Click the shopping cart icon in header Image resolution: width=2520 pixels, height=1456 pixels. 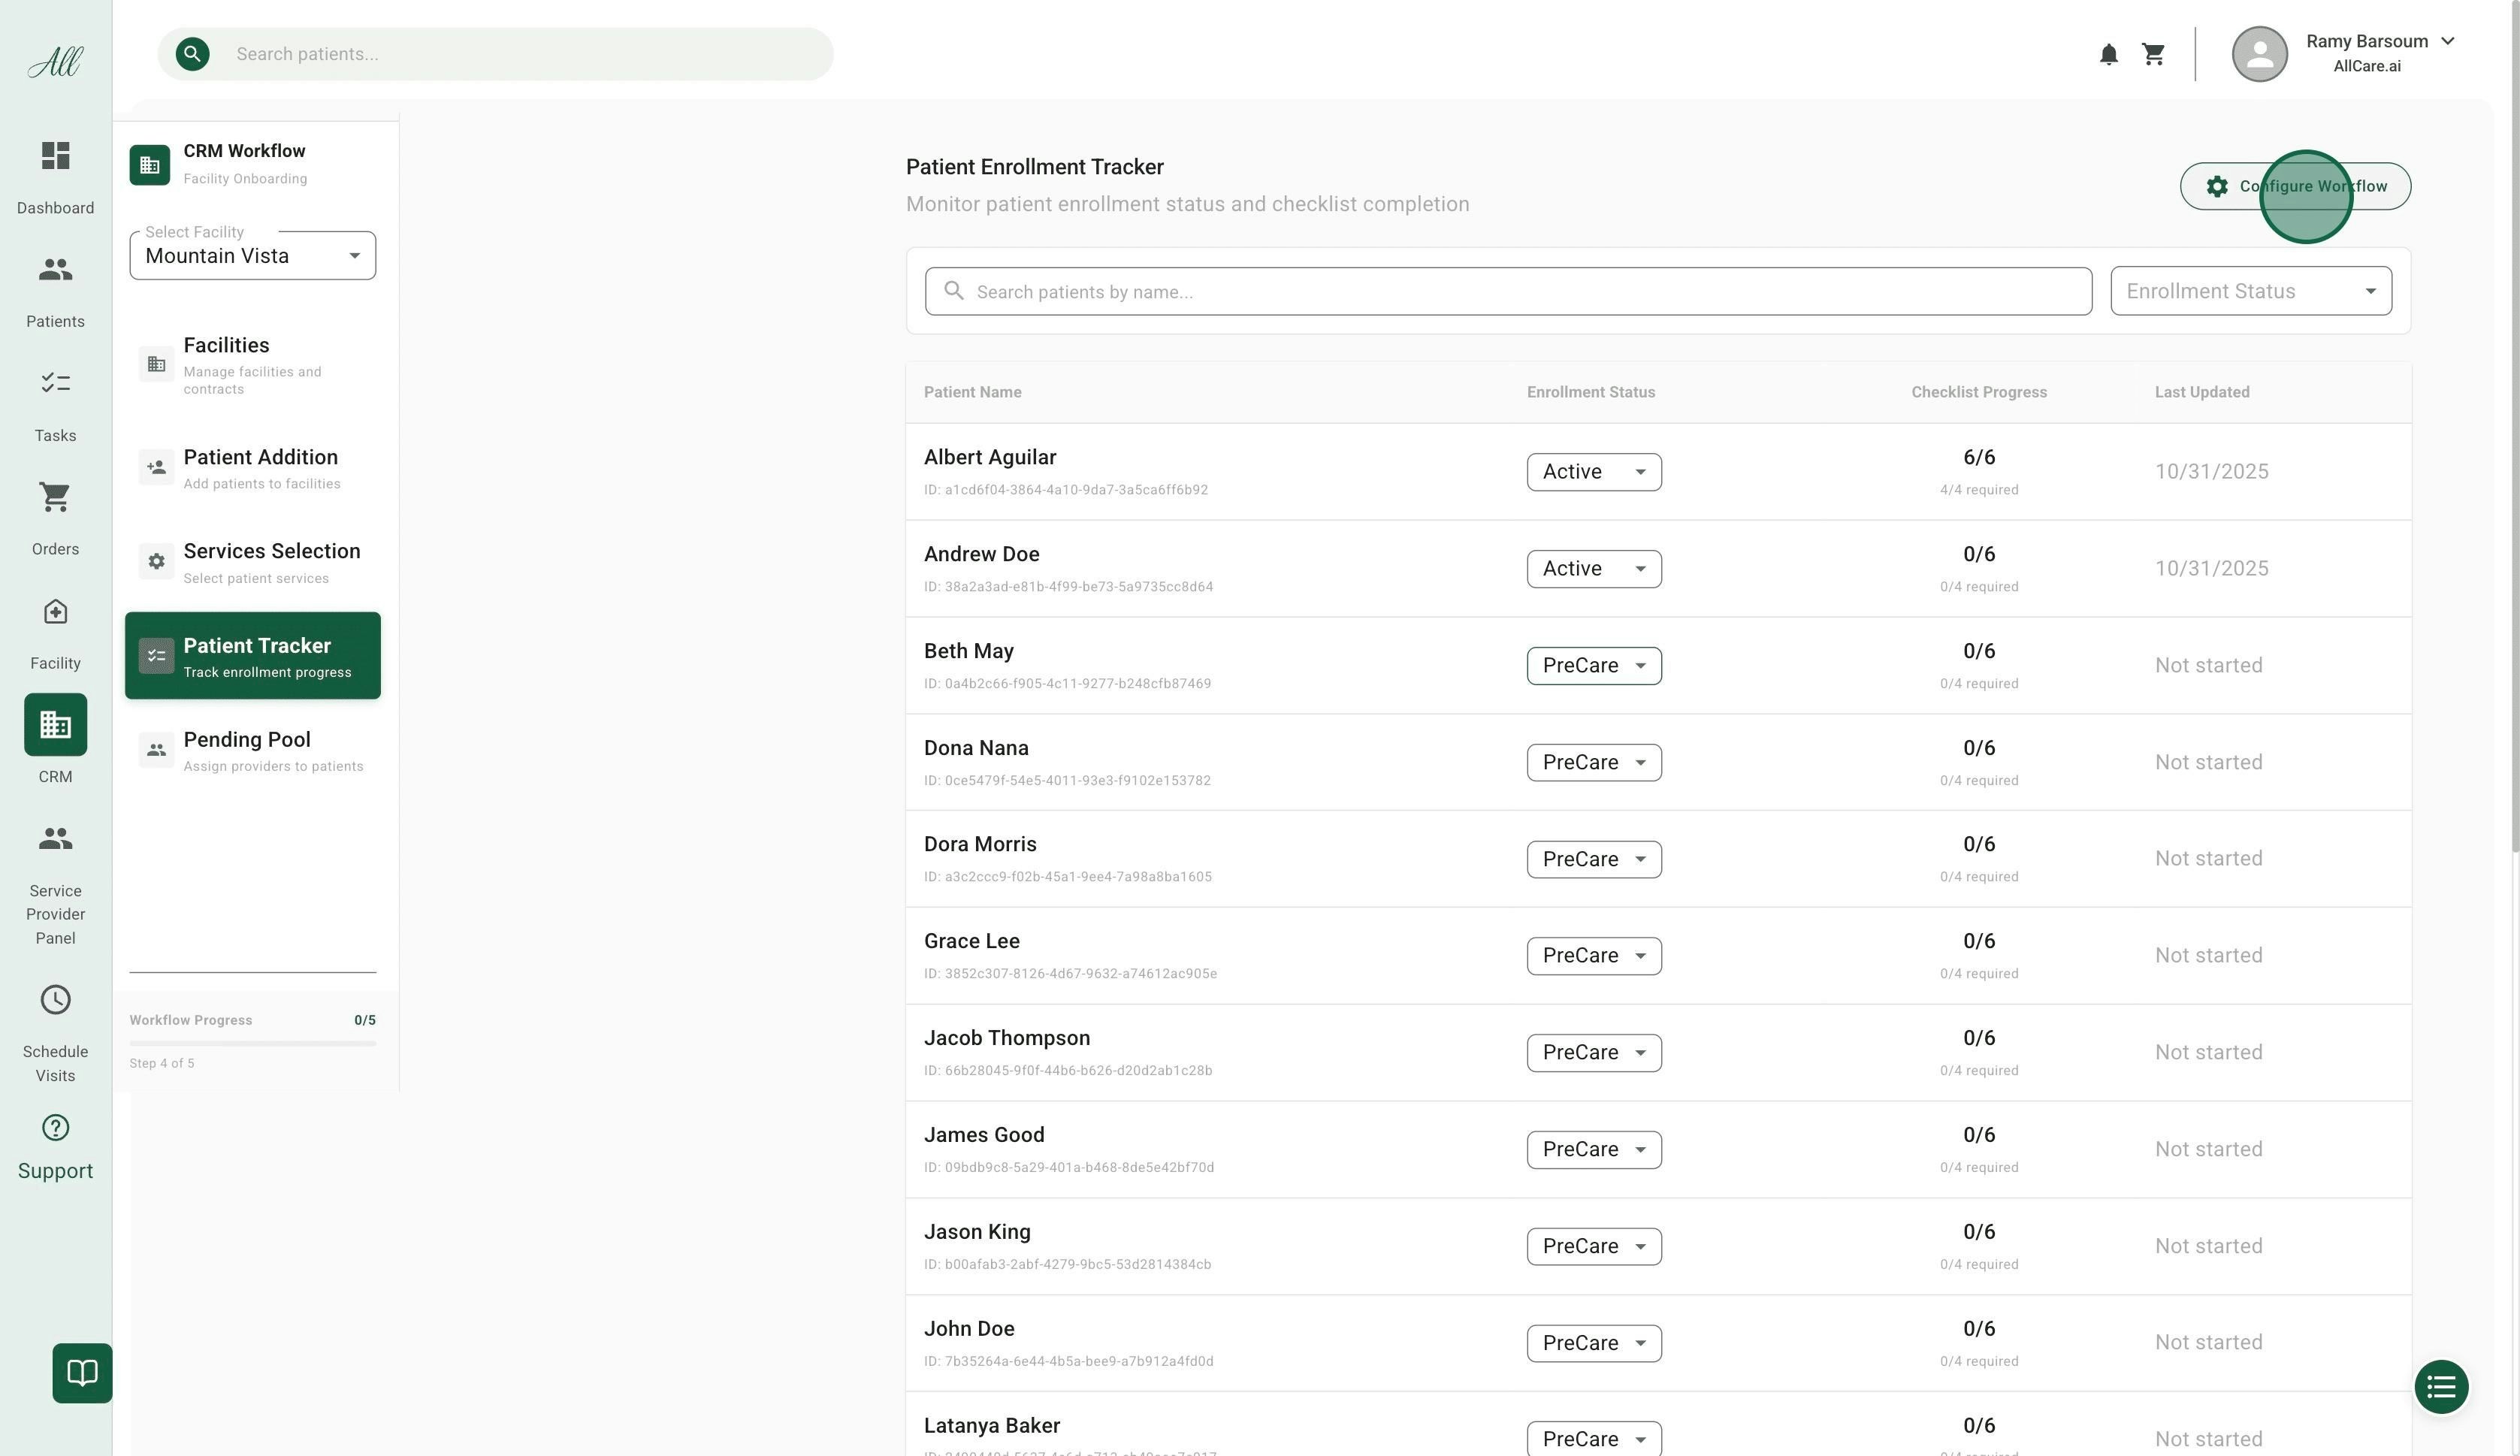2153,54
